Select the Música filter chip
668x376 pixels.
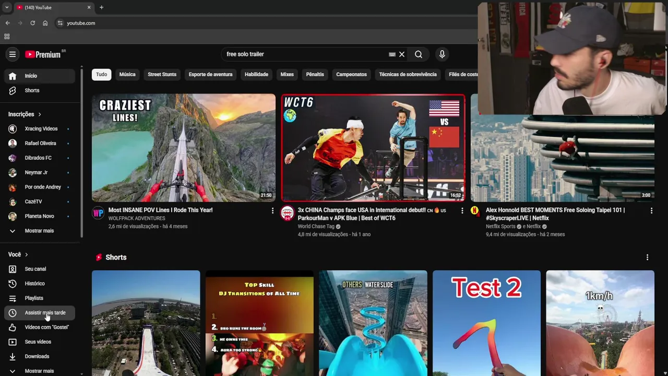click(x=127, y=74)
